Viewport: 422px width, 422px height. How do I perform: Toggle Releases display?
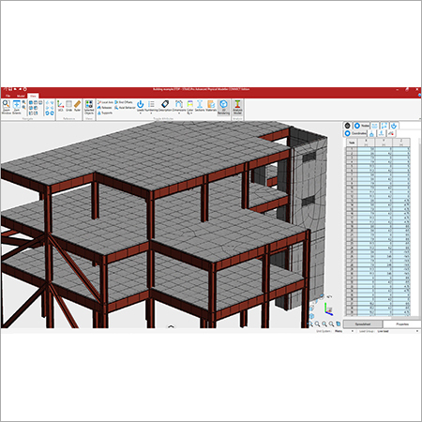104,108
